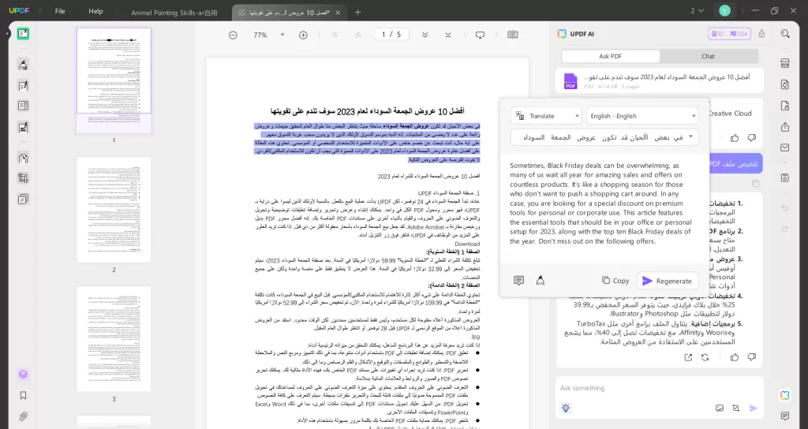The width and height of the screenshot is (808, 429).
Task: Add translation as comment note icon
Action: pyautogui.click(x=519, y=280)
